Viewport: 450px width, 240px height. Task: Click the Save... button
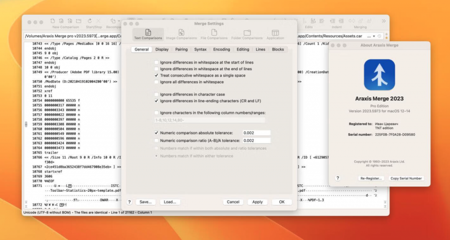(145, 202)
